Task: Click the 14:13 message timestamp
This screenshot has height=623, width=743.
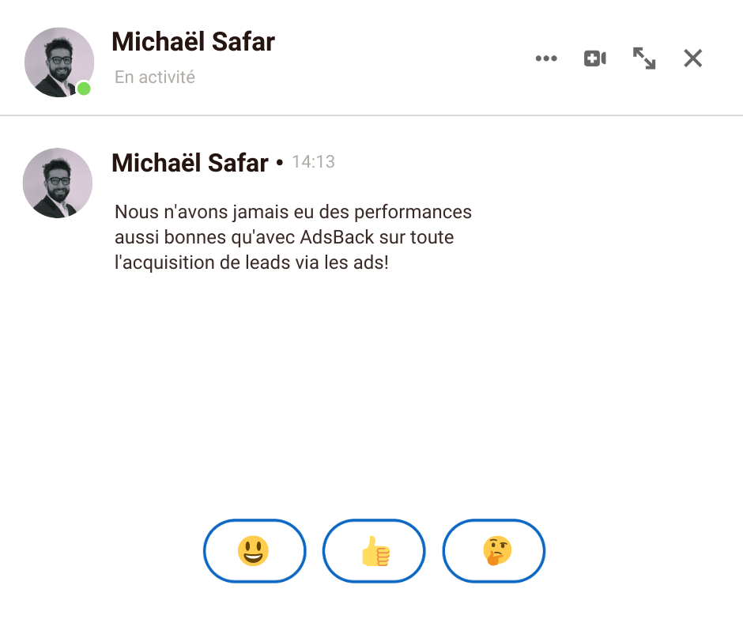Action: (x=313, y=162)
